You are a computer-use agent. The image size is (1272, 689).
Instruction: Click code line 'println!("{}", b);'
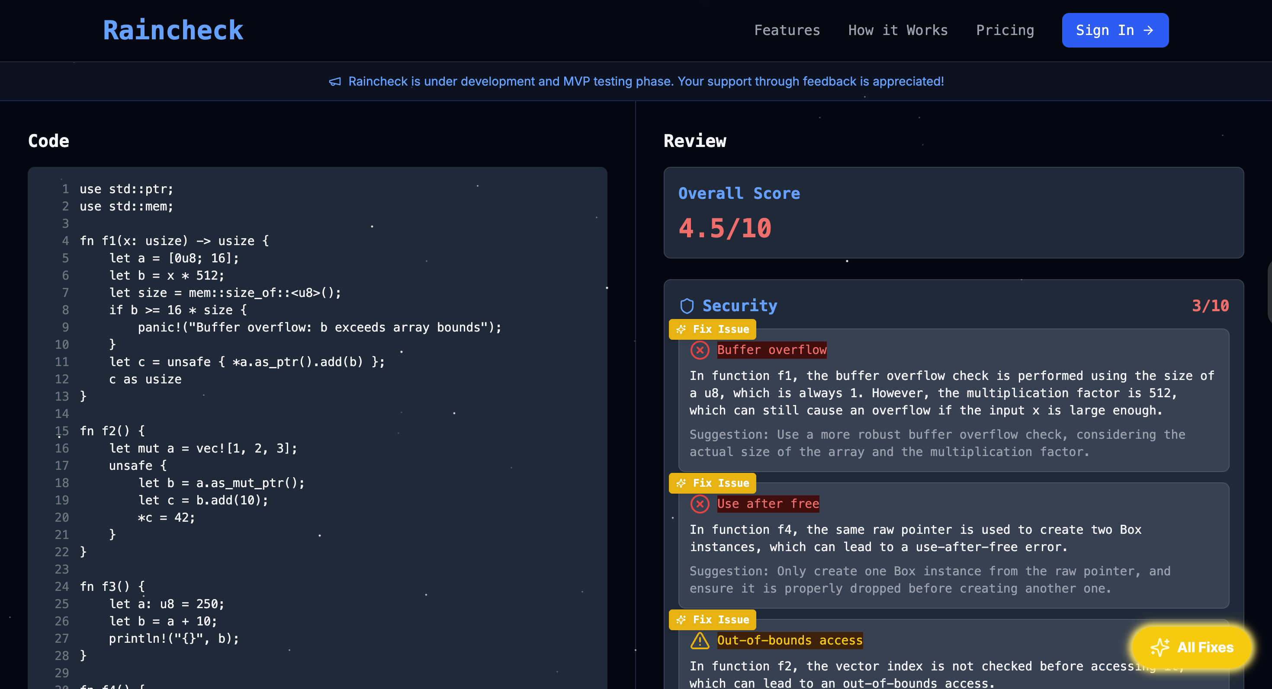174,638
